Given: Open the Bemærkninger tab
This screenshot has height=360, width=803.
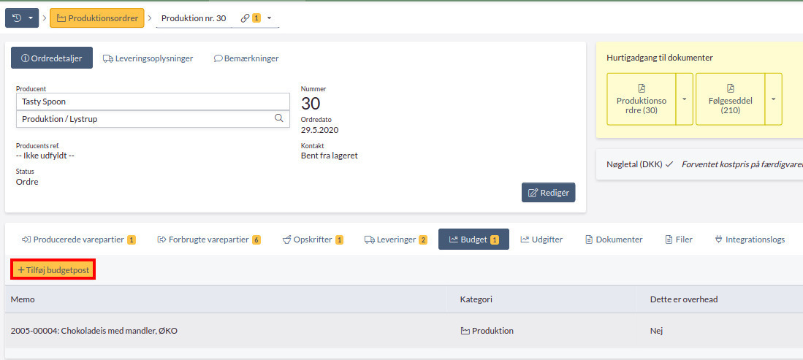Looking at the screenshot, I should tap(246, 58).
